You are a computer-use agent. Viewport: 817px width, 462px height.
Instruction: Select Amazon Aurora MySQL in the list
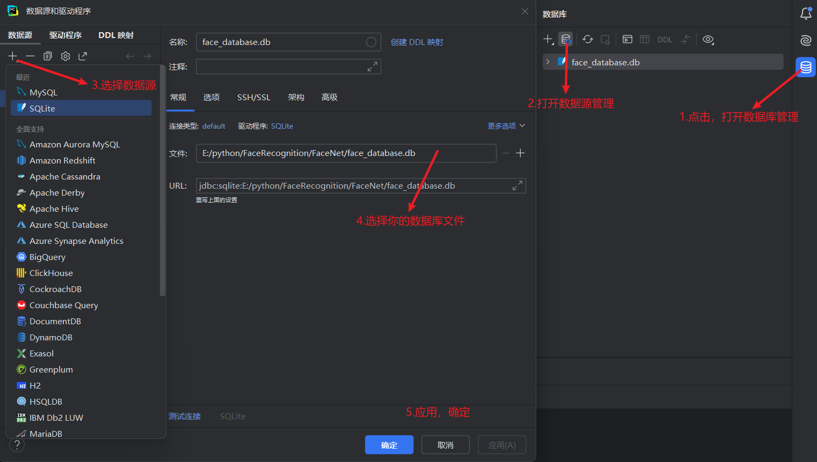tap(81, 144)
